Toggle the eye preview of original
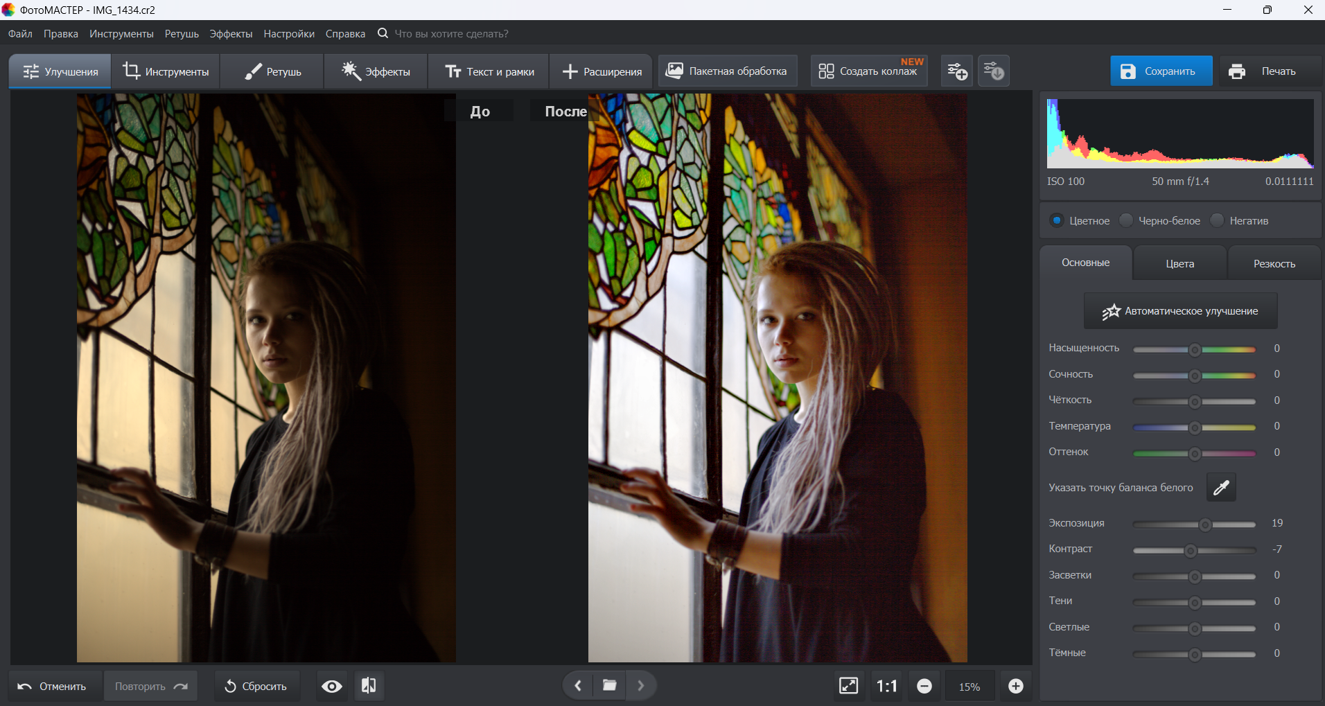 pyautogui.click(x=332, y=686)
